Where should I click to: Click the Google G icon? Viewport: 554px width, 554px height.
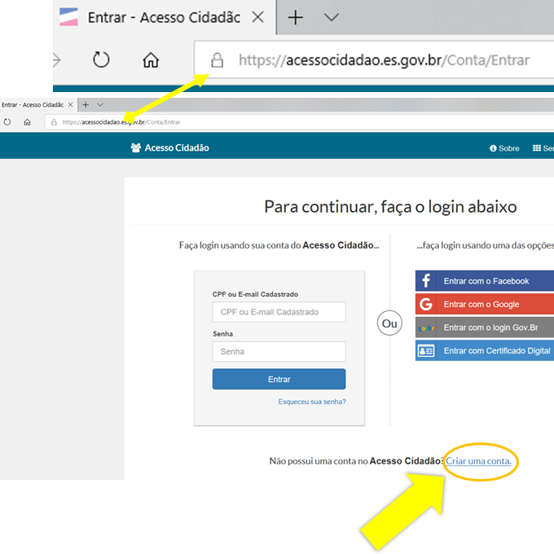tap(426, 304)
